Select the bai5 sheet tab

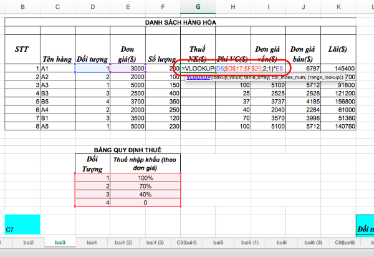tap(218, 243)
